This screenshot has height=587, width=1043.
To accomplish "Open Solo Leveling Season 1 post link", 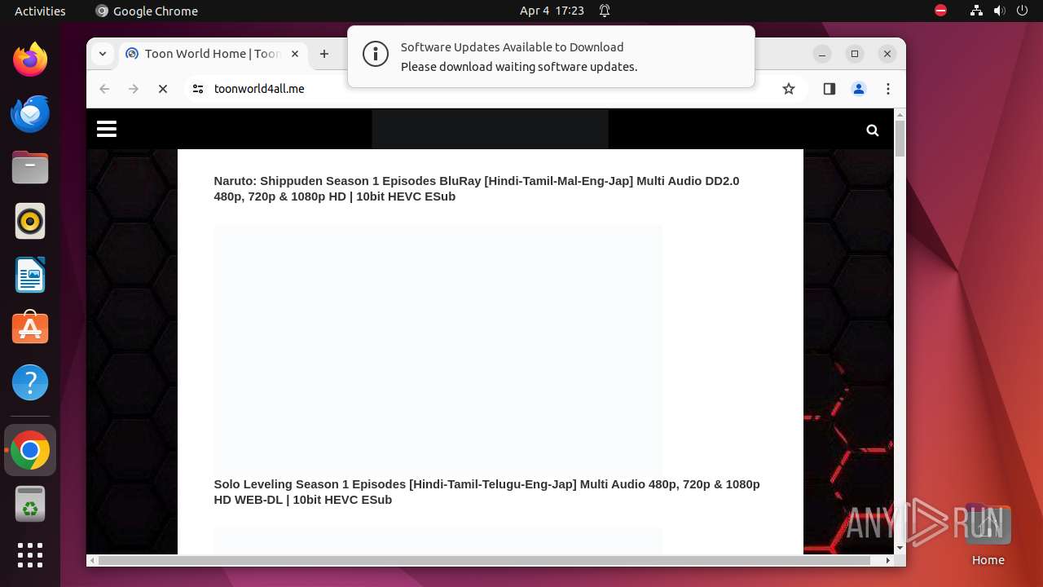I will [x=486, y=492].
